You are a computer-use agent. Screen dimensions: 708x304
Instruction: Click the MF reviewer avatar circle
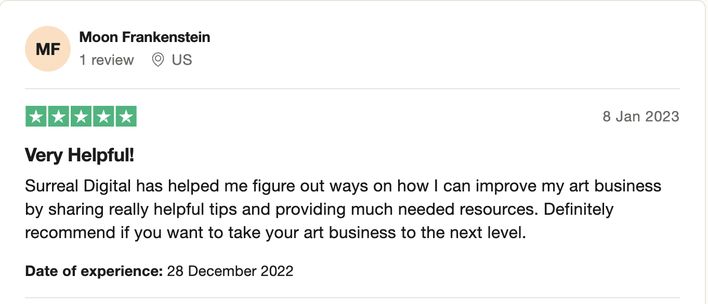[x=47, y=49]
